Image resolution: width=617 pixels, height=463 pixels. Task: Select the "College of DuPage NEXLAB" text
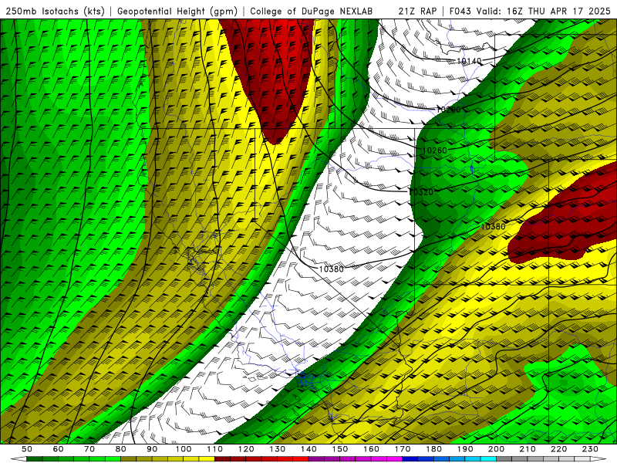[x=312, y=11]
